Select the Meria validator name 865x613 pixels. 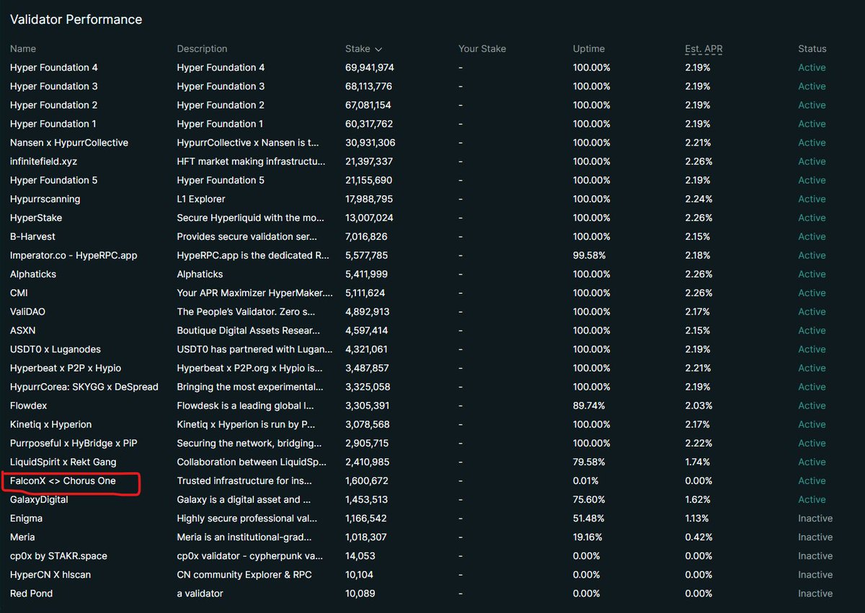pos(22,537)
